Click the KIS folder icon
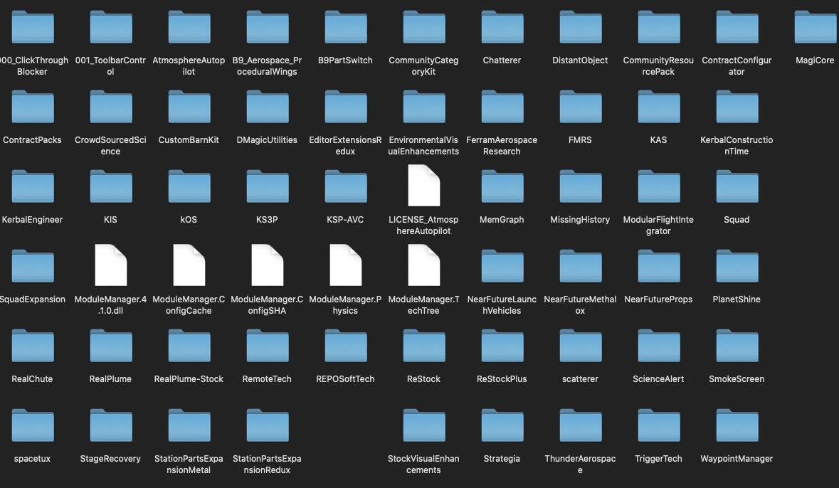The height and width of the screenshot is (488, 839). point(111,186)
